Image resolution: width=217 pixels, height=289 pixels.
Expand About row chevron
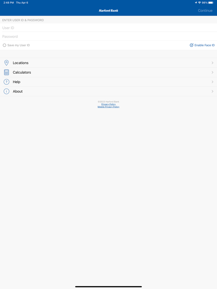point(212,91)
